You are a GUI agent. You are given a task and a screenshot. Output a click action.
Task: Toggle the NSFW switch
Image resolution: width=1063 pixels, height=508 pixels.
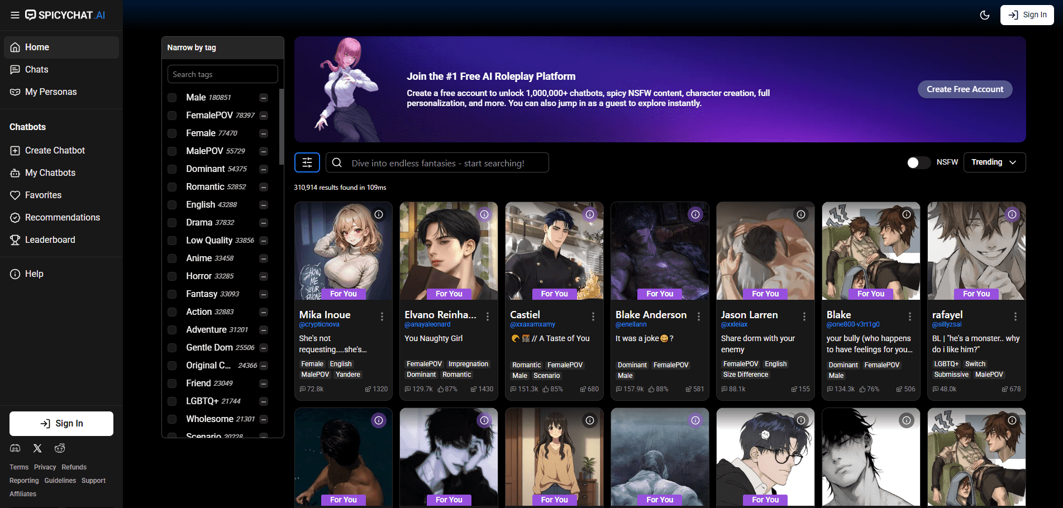pyautogui.click(x=918, y=162)
